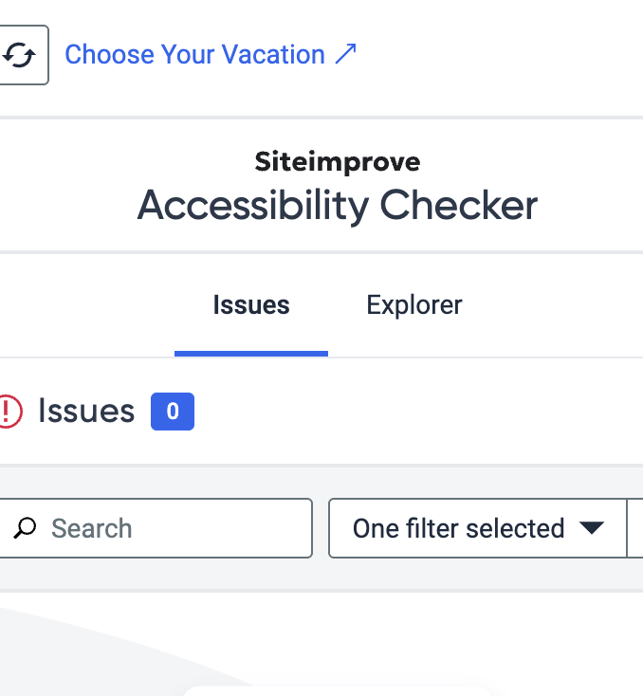Viewport: 643px width, 696px height.
Task: Click the external-link arrow beside Choose Your Vacation
Action: tap(345, 54)
